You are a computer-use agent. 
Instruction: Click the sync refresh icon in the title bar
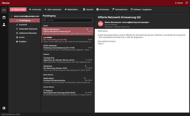click(187, 3)
